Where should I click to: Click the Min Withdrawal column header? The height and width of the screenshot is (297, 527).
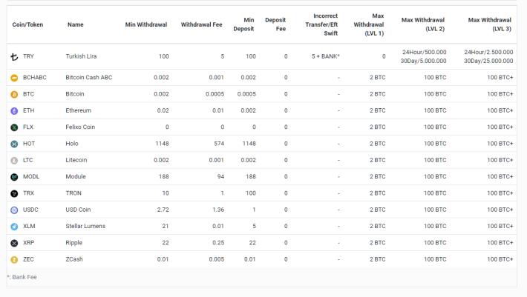point(146,24)
